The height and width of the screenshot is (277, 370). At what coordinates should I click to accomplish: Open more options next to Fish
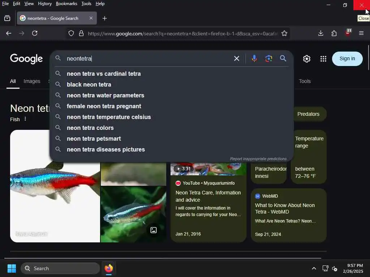point(25,119)
